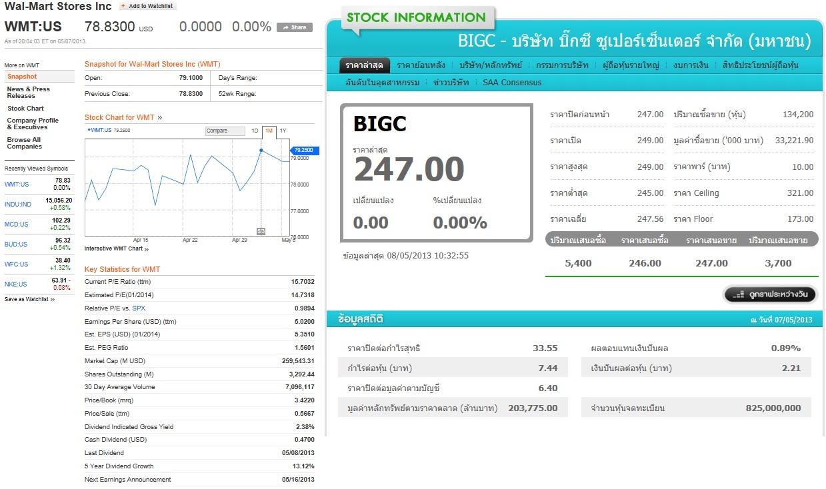Click the 5/3 date marker on the WMT chart
The height and width of the screenshot is (489, 826).
point(261,231)
